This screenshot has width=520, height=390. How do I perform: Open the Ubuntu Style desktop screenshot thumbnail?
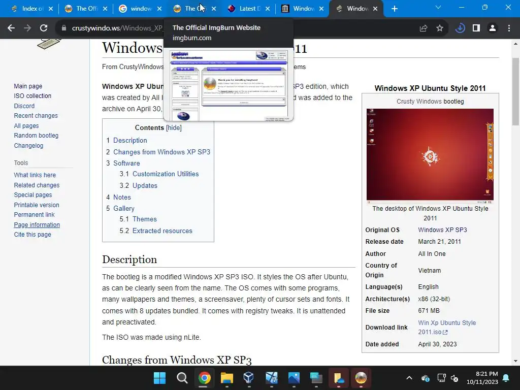(x=430, y=156)
